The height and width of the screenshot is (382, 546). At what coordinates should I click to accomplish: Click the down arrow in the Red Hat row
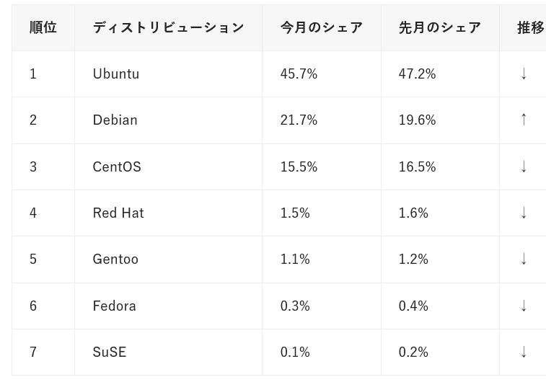(x=524, y=213)
